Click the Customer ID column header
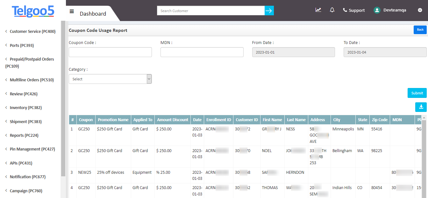This screenshot has height=198, width=428. click(247, 120)
